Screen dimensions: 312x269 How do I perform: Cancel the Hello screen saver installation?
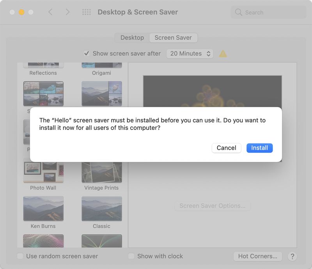coord(226,148)
